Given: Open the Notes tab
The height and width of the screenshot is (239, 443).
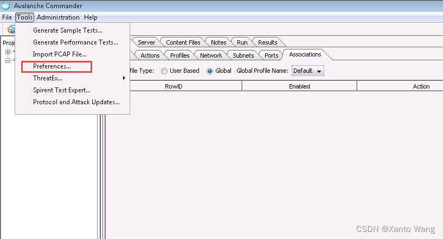Looking at the screenshot, I should tap(219, 42).
